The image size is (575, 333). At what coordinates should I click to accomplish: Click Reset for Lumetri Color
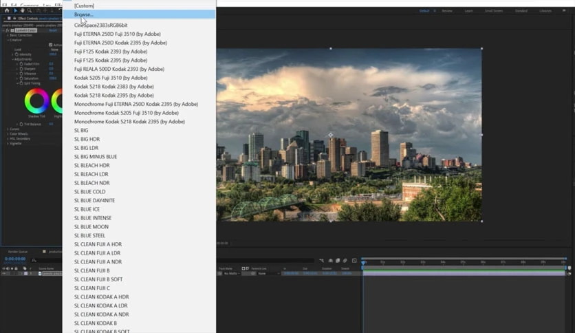(x=53, y=30)
